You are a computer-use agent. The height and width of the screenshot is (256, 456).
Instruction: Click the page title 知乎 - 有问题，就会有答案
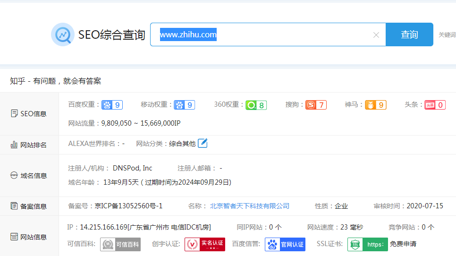tap(56, 81)
